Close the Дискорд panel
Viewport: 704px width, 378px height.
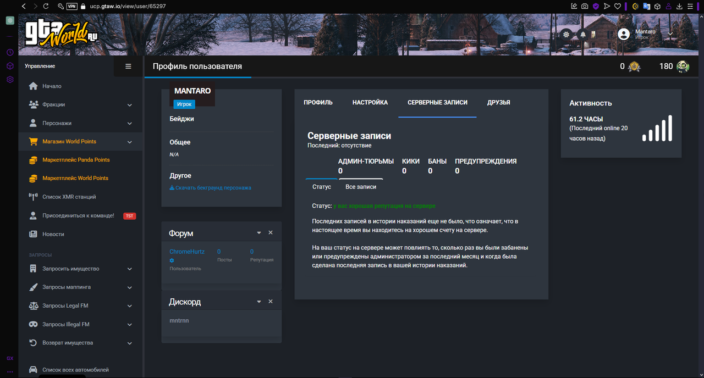click(271, 302)
